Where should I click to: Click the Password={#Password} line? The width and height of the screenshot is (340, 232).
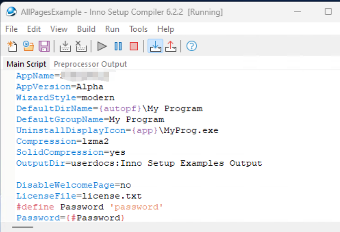coord(71,217)
